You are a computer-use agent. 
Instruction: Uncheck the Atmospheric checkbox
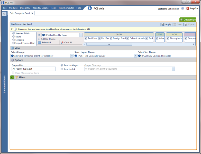pyautogui.click(x=168, y=38)
